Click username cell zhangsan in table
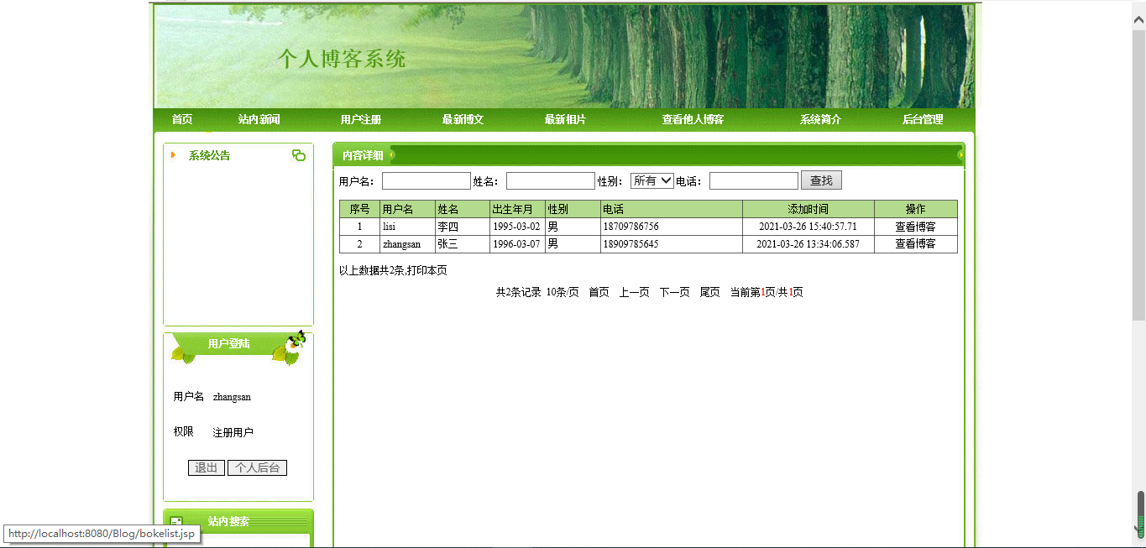 (x=401, y=244)
